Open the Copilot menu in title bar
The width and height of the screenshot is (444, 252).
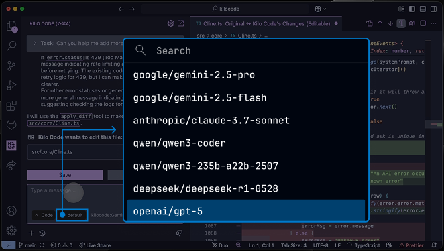pos(320,9)
